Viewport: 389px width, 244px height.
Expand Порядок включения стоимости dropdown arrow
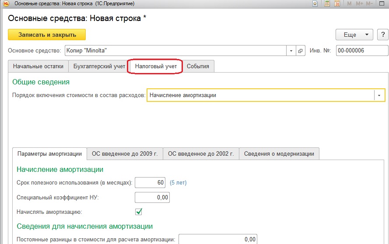point(379,95)
